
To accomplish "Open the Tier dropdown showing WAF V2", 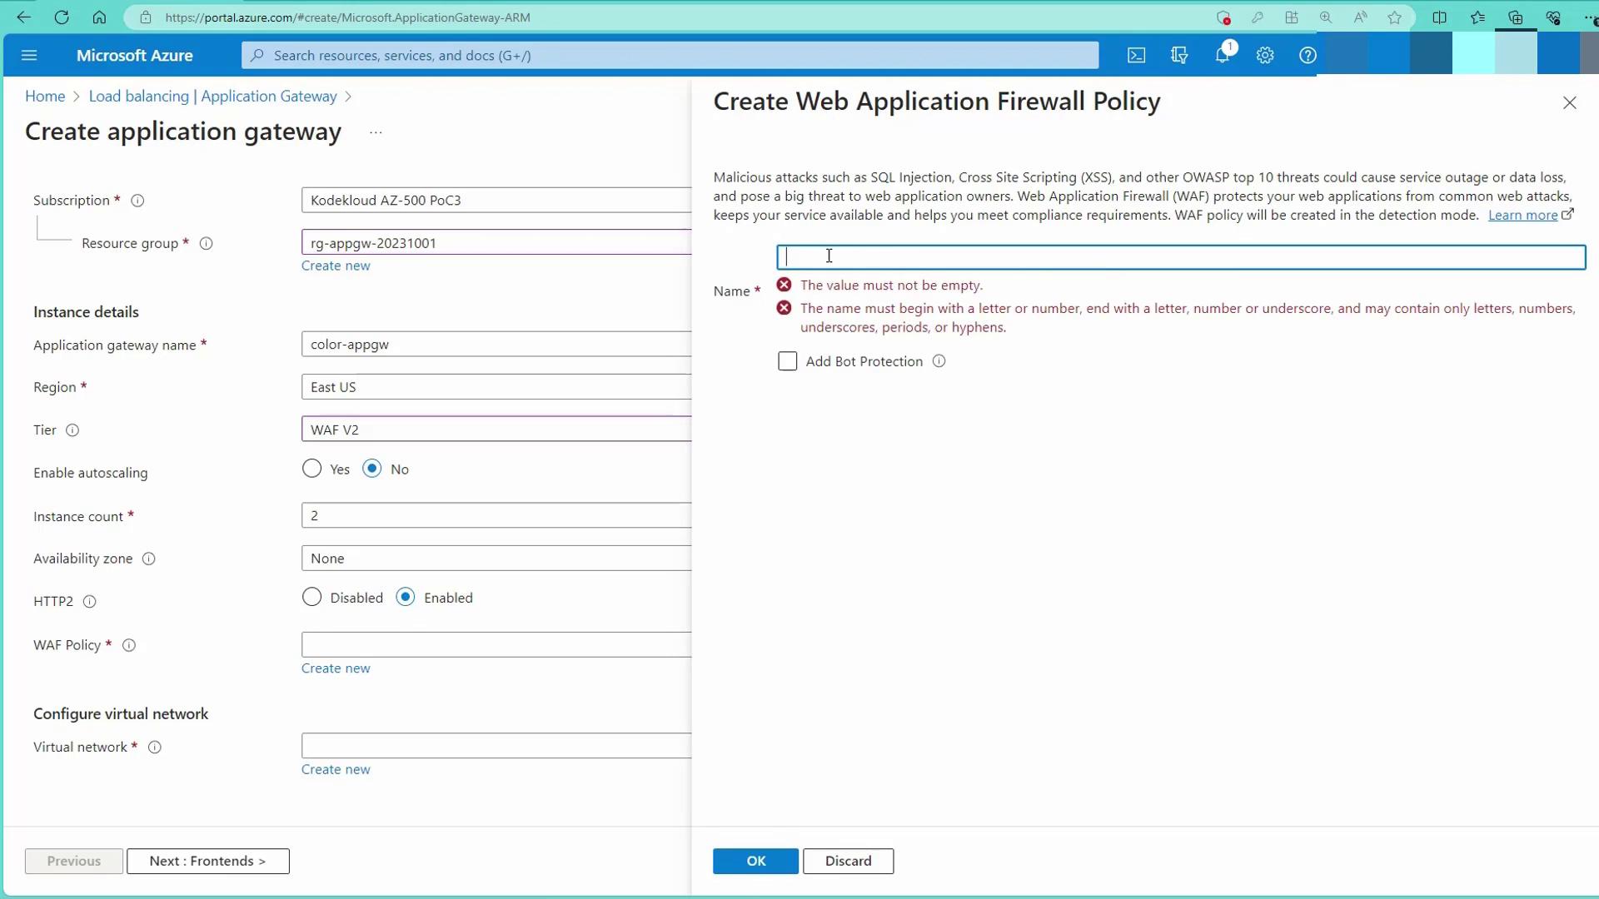I will point(496,430).
